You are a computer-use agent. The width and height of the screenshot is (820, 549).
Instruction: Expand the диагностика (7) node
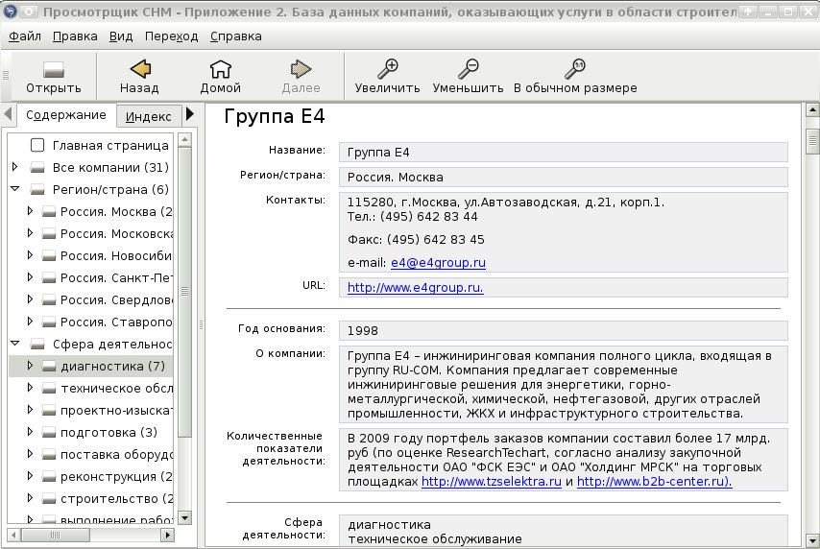pyautogui.click(x=30, y=366)
